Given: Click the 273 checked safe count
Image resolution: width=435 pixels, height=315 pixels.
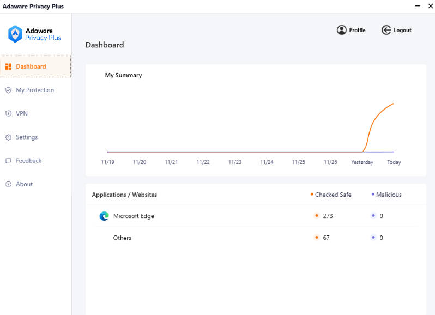Looking at the screenshot, I should pos(328,216).
